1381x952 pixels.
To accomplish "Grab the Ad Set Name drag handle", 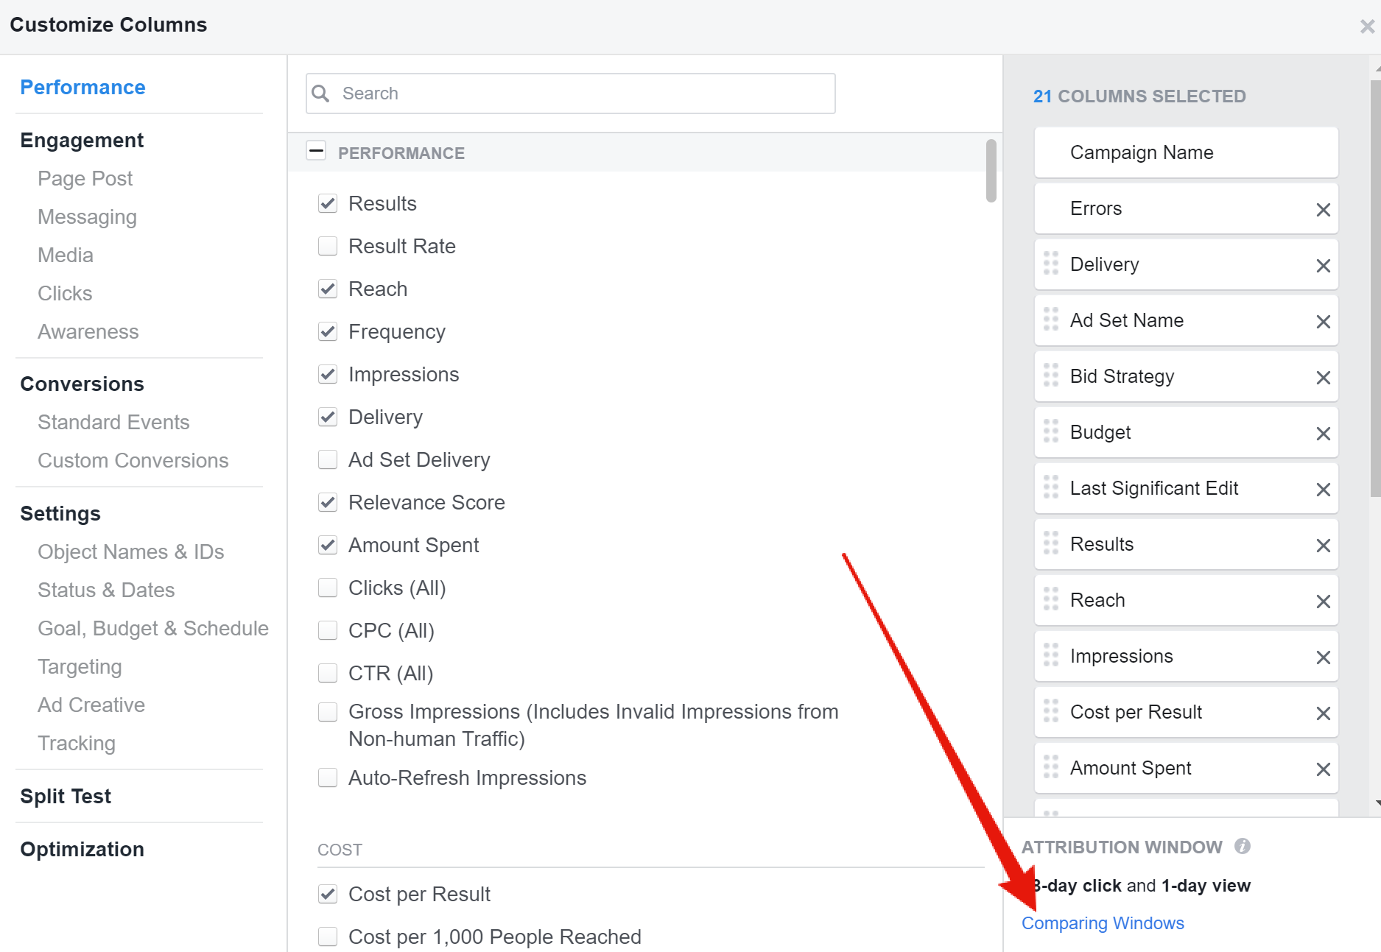I will click(1051, 319).
